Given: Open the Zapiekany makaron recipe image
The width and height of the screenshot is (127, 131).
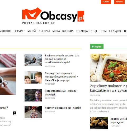Looking at the screenshot, I should pyautogui.click(x=109, y=68).
